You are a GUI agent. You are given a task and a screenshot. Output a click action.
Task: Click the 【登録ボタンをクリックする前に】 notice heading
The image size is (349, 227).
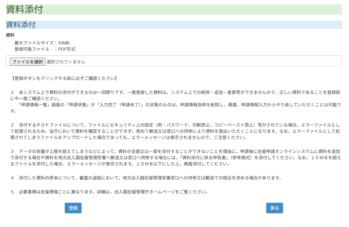[x=64, y=78]
